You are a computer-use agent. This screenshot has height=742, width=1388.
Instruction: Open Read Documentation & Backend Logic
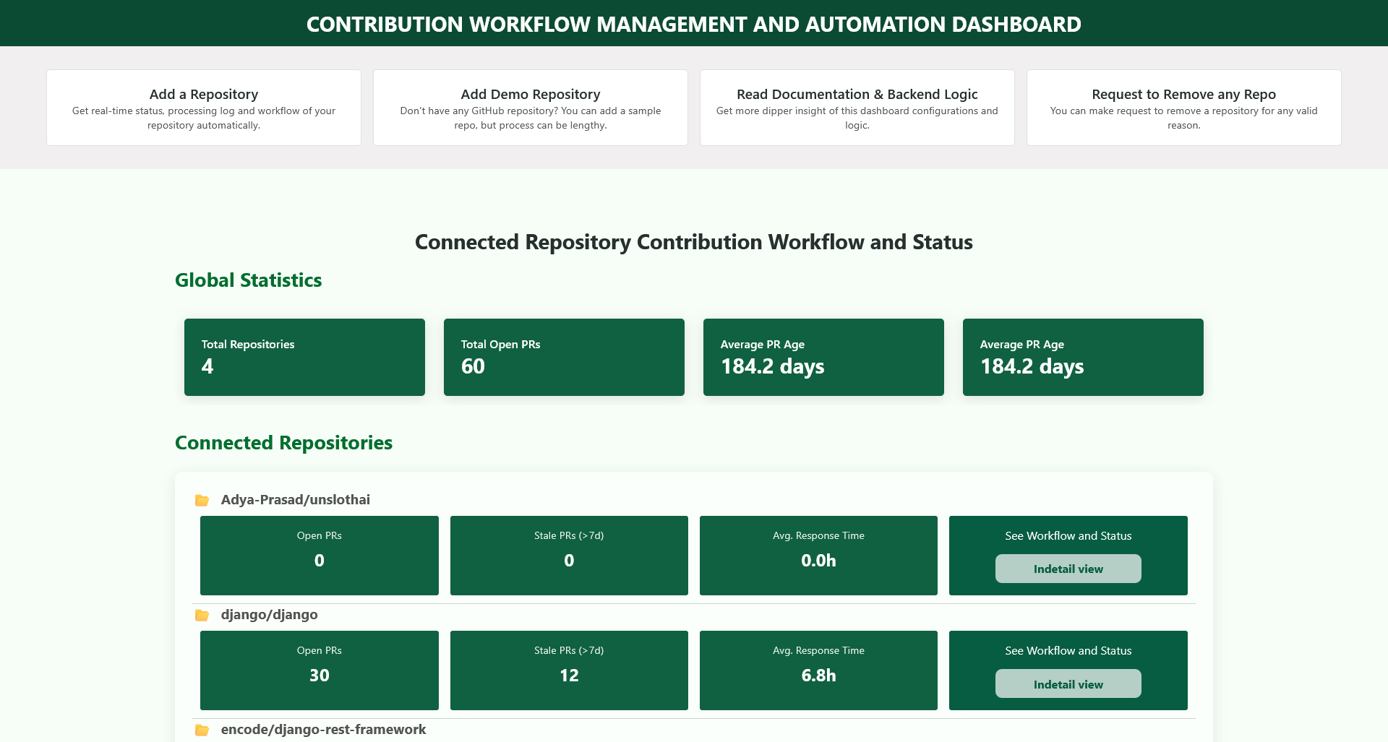[857, 107]
